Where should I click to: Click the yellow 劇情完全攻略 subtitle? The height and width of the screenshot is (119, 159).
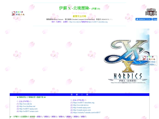coord(79,16)
